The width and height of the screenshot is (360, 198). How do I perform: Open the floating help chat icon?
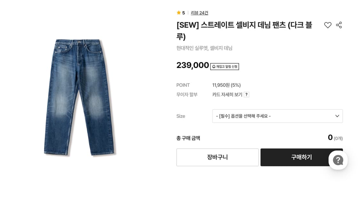[x=338, y=160]
